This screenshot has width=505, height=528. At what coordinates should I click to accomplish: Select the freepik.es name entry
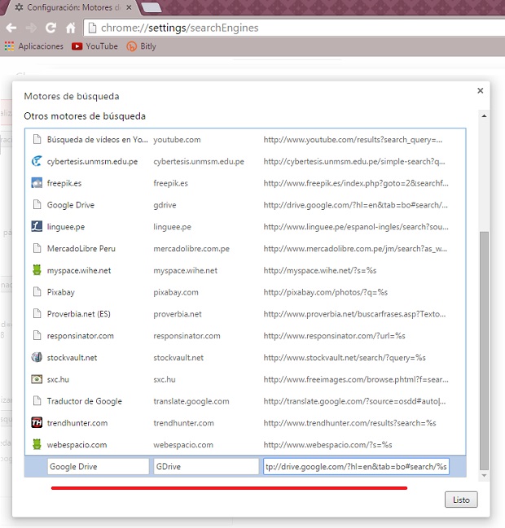click(64, 183)
